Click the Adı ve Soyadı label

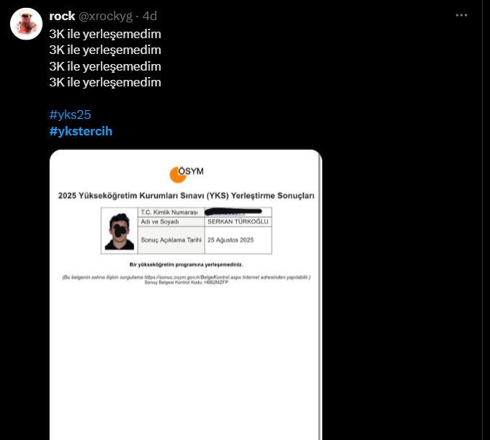160,222
